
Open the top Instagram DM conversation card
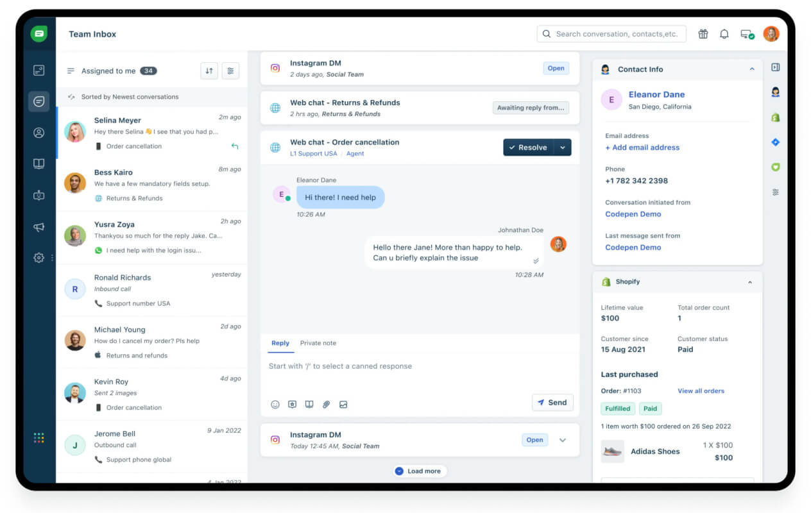click(420, 69)
